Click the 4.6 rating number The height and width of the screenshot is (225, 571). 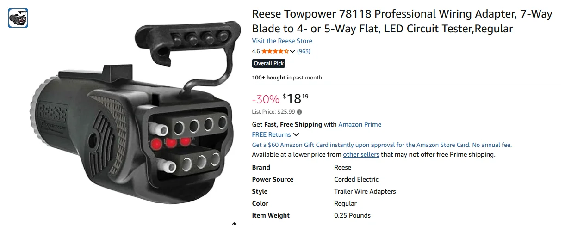click(x=256, y=51)
